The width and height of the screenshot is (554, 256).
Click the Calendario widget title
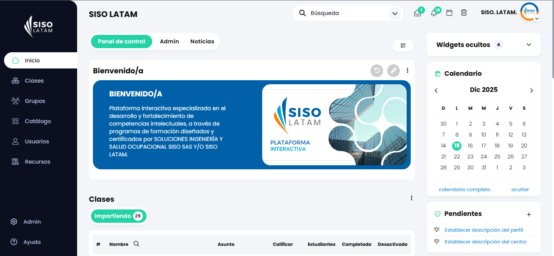tap(463, 73)
